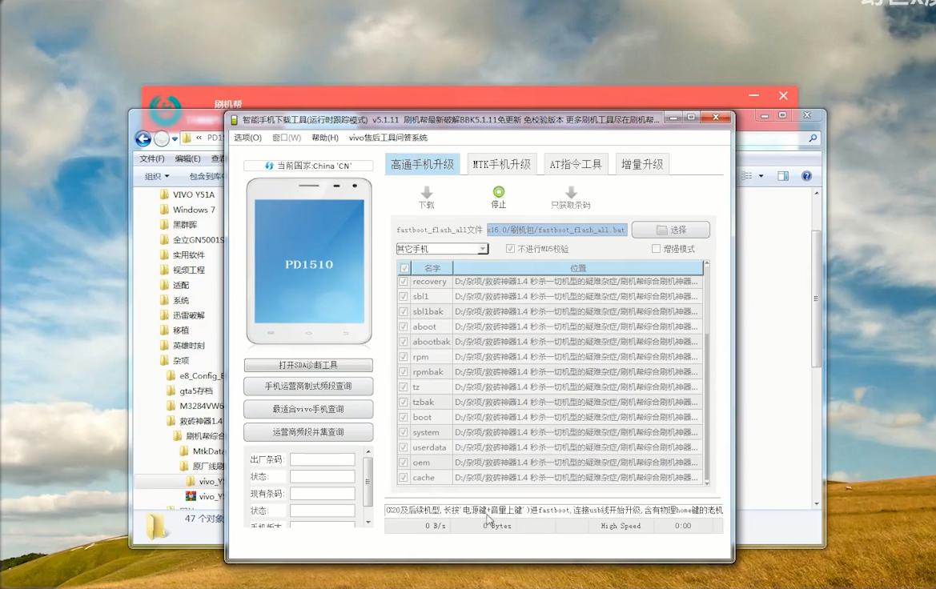
Task: Click the info panel scrollbar down arrow
Action: pyautogui.click(x=368, y=522)
